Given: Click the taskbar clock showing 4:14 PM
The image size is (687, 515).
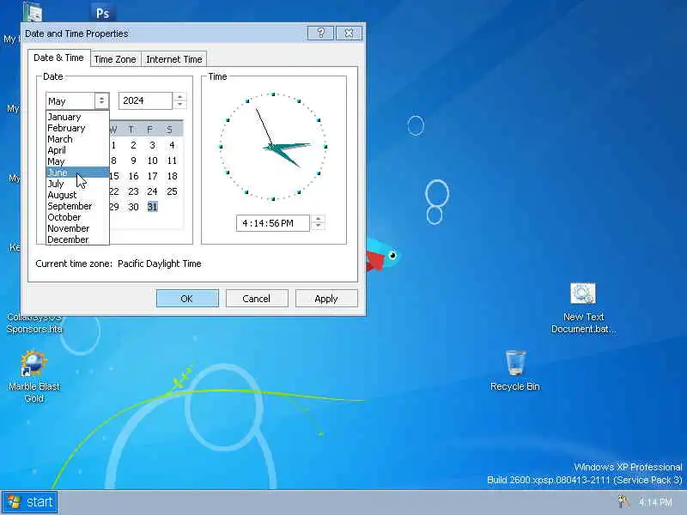Looking at the screenshot, I should [x=655, y=502].
